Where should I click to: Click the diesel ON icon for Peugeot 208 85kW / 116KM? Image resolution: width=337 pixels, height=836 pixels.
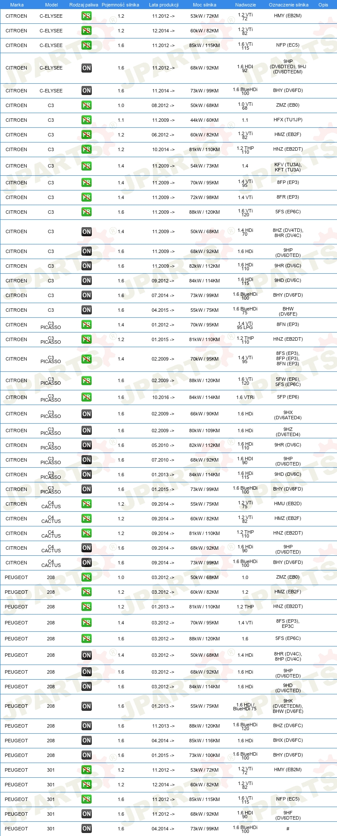point(87,741)
